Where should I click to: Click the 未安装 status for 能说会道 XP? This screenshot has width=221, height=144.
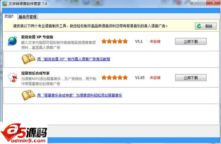155,41
